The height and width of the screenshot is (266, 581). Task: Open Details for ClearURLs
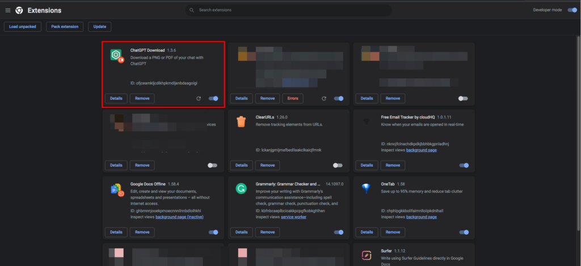pos(241,165)
